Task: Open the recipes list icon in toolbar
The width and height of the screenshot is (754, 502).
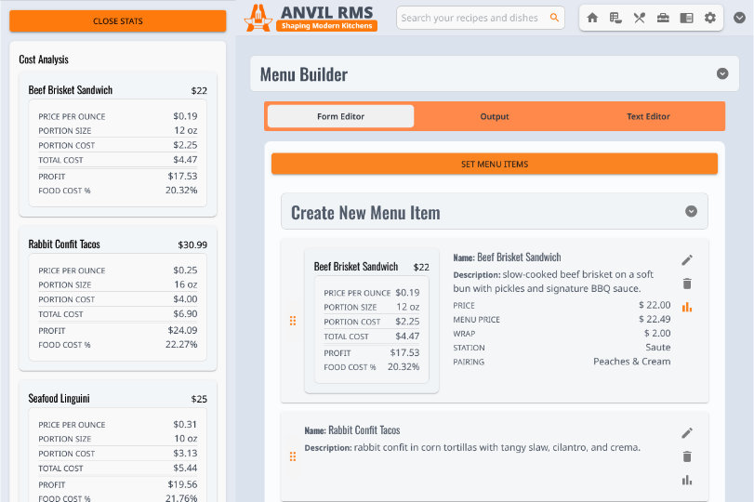Action: 615,18
